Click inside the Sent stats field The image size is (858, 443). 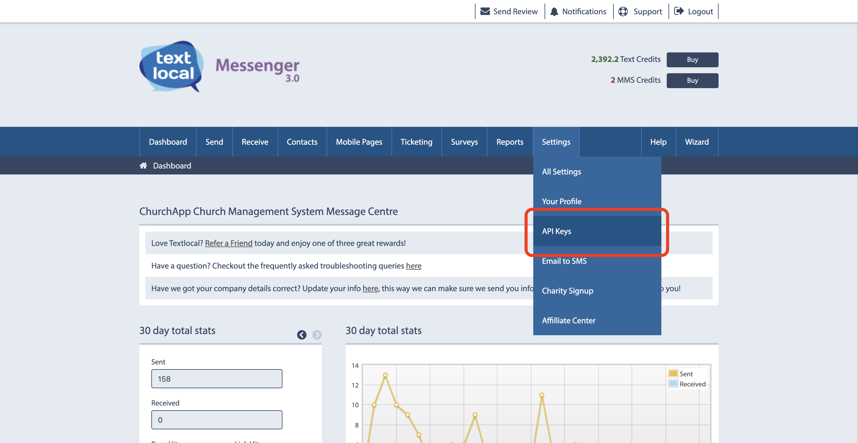[217, 378]
